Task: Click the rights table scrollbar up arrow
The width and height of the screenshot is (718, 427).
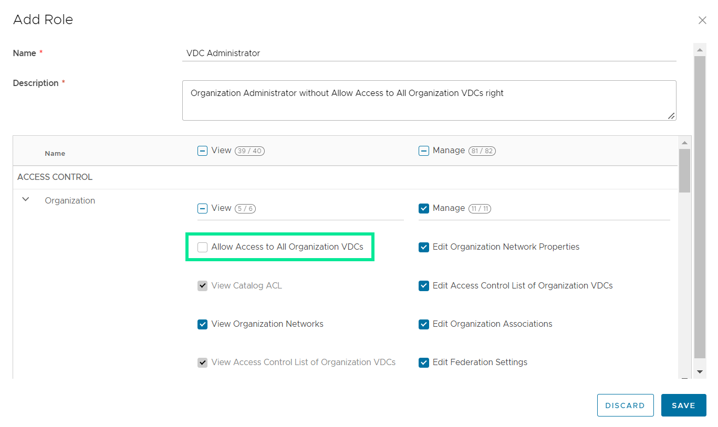Action: tap(684, 143)
